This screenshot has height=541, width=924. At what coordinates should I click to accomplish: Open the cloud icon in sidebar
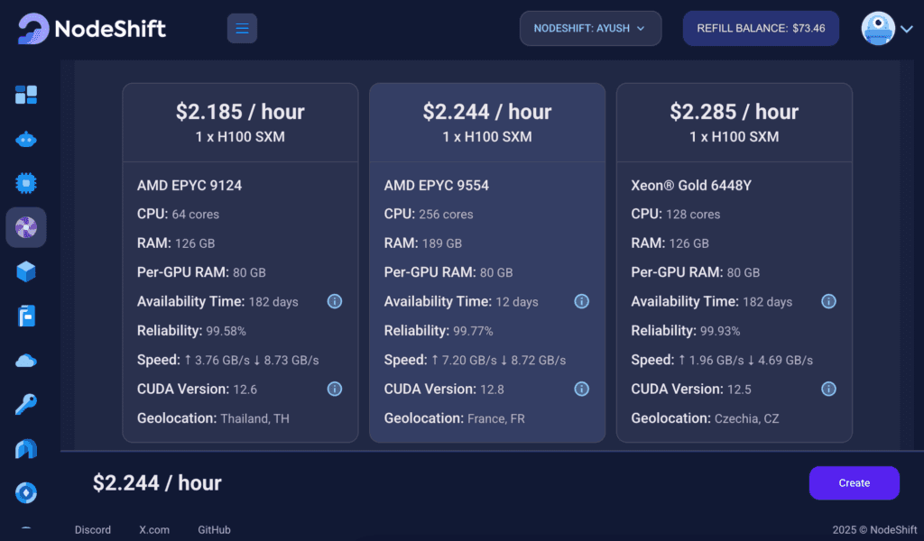pyautogui.click(x=26, y=361)
